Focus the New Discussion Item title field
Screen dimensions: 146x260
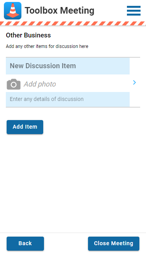68,66
